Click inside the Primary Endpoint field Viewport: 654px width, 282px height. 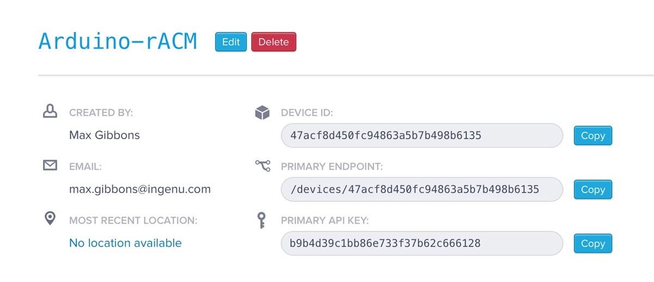point(422,189)
